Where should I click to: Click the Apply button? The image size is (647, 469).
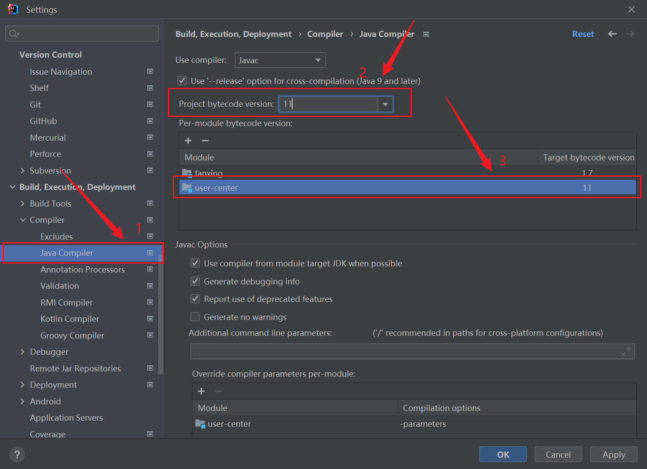614,454
